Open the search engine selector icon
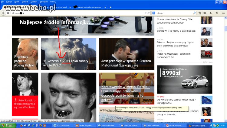This screenshot has height=128, width=227. click(154, 13)
